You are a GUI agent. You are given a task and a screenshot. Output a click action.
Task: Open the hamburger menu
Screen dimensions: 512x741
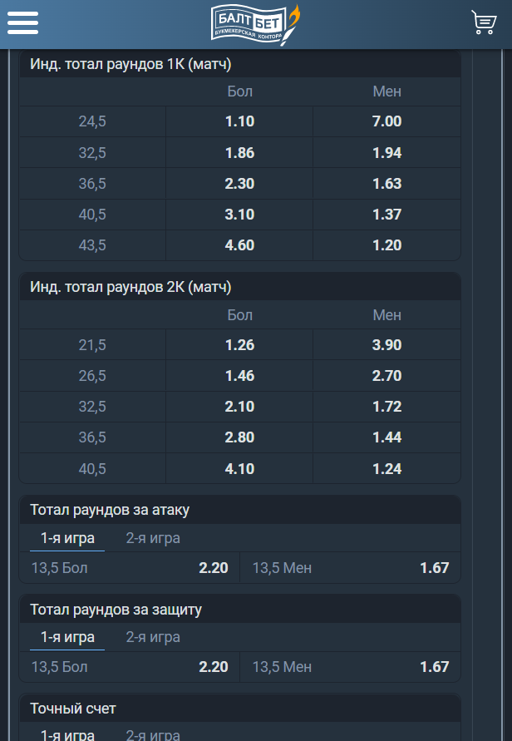(23, 22)
